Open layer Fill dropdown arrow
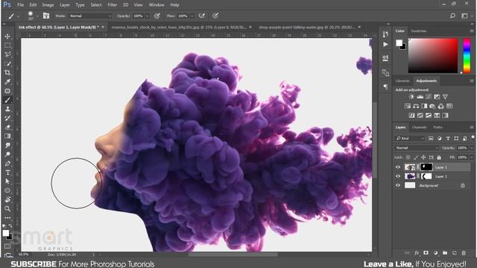 (472, 157)
